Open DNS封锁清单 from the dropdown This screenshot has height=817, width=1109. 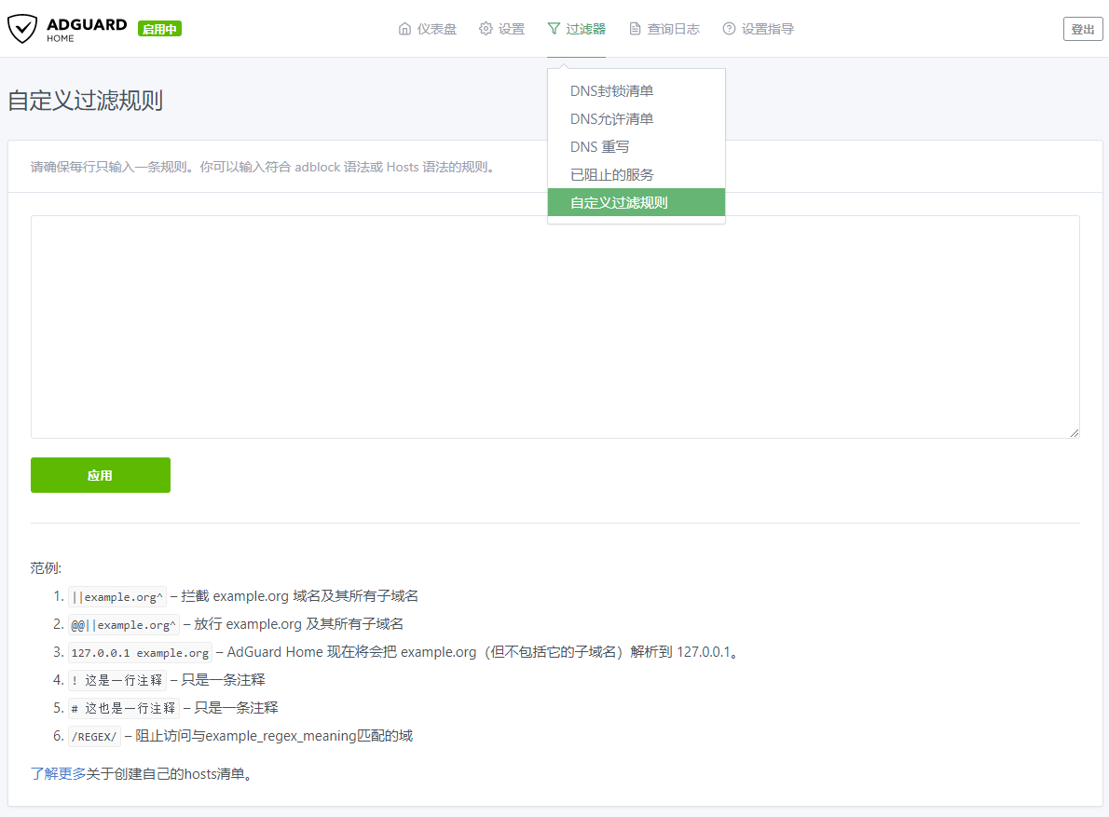point(611,91)
